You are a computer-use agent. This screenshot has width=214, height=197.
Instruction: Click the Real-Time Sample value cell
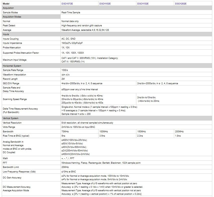coord(71,12)
